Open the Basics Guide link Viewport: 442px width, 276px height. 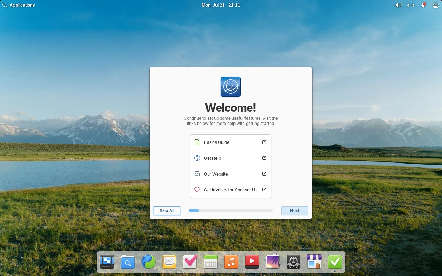230,142
